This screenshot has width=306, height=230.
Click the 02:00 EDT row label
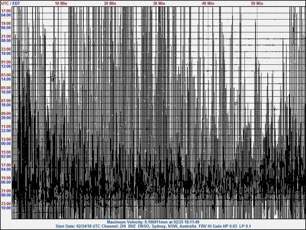pyautogui.click(x=6, y=156)
